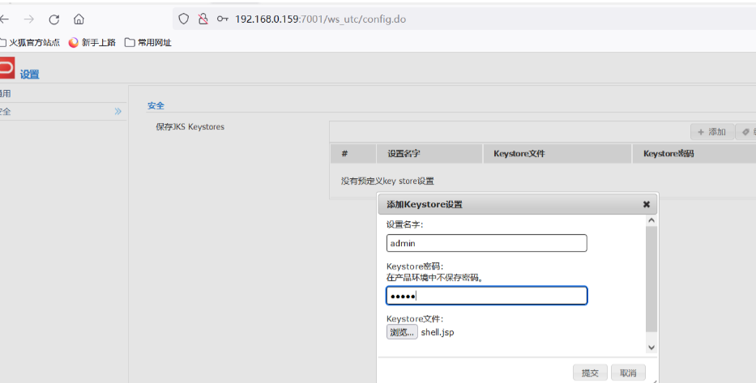This screenshot has height=383, width=756.
Task: Click the 提交 submit button
Action: 589,372
